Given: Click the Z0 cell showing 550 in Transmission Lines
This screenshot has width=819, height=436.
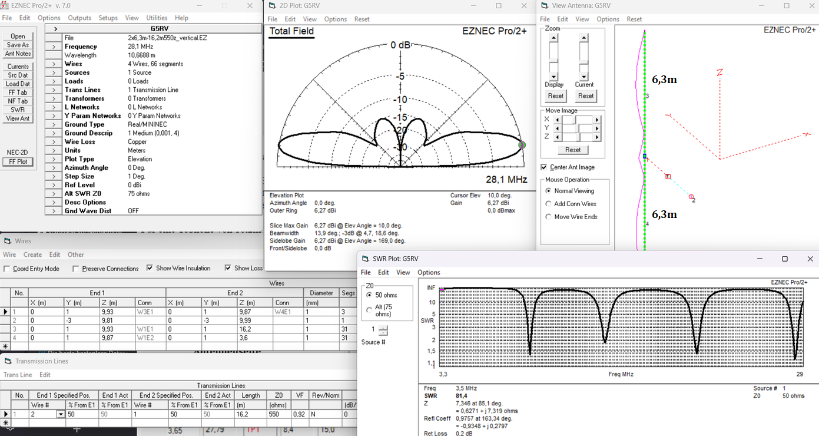Looking at the screenshot, I should tap(278, 414).
